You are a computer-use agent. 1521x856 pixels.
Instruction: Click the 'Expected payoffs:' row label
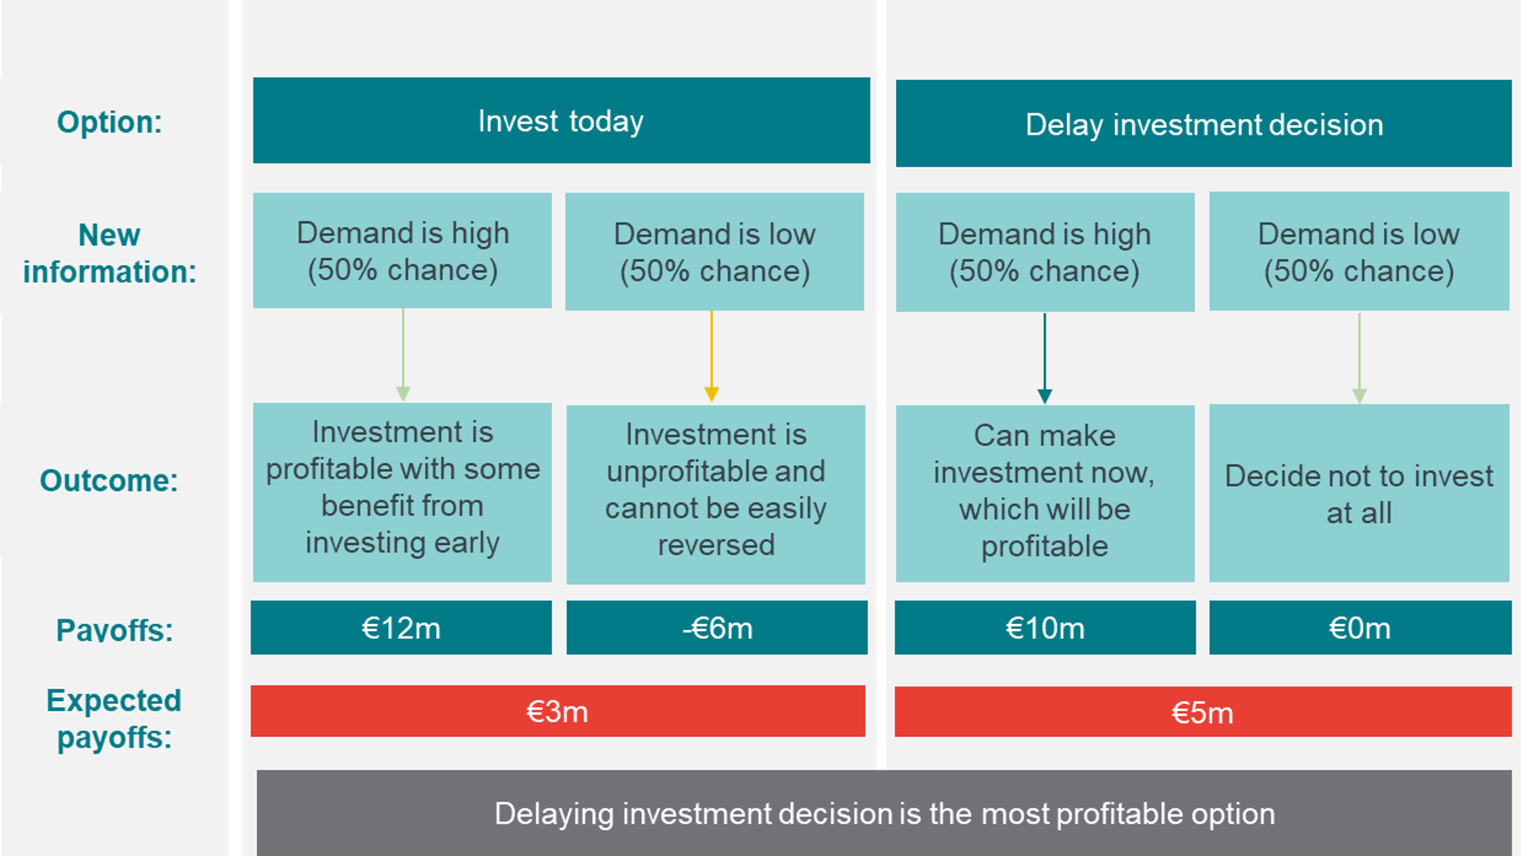pyautogui.click(x=114, y=718)
